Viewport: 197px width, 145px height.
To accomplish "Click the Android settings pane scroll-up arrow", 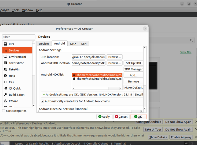I will tap(145, 48).
